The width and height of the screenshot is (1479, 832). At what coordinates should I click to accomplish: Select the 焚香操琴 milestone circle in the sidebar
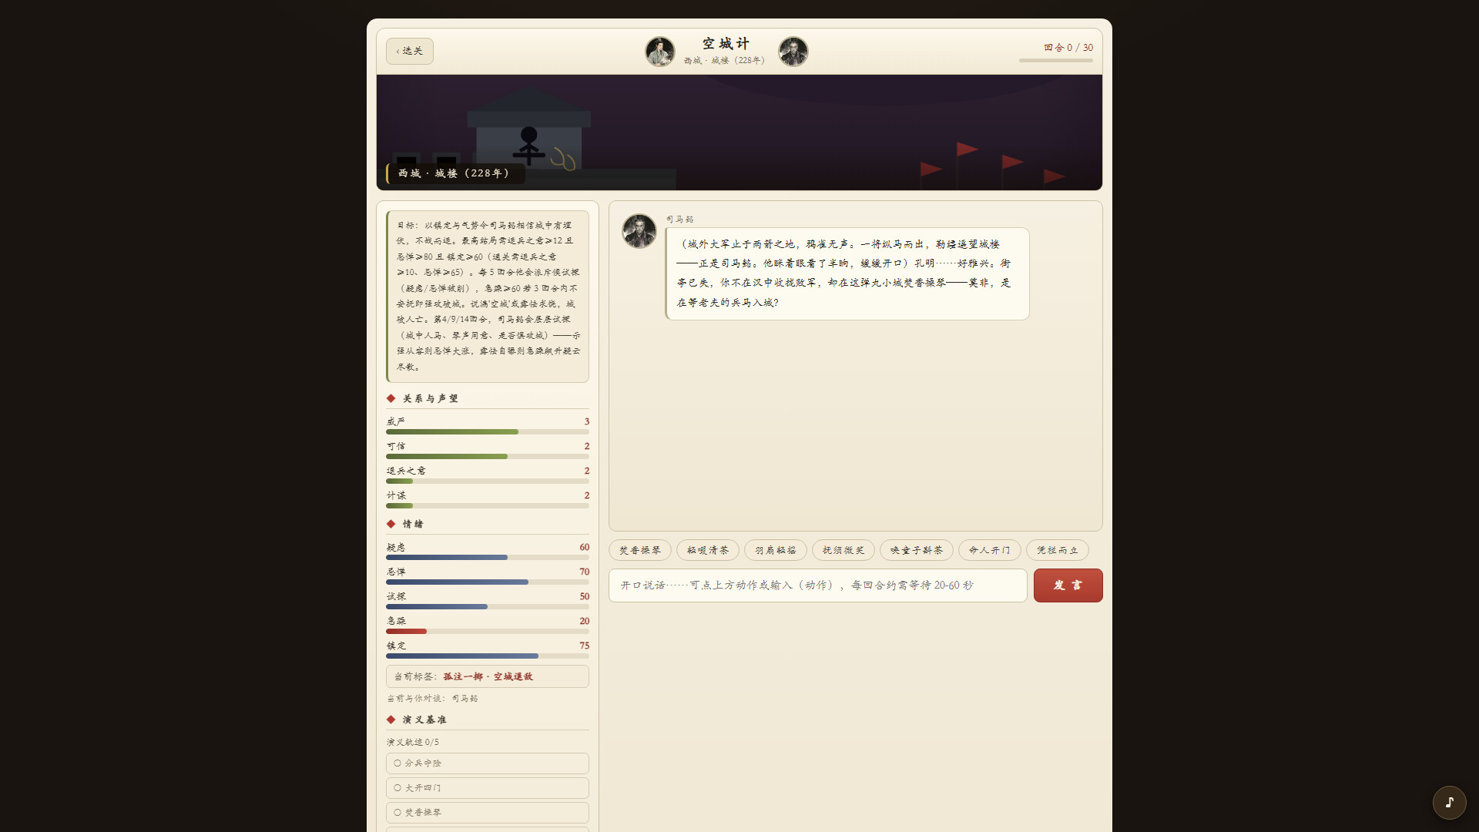tap(397, 813)
